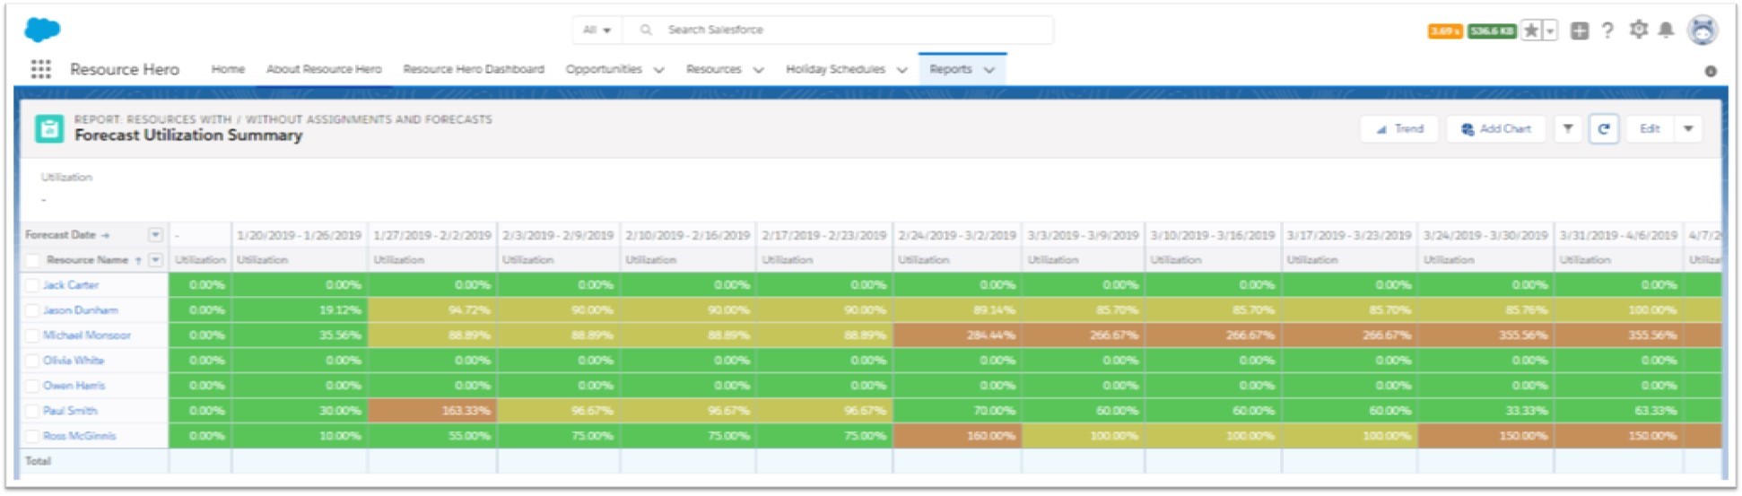
Task: Toggle the report filter funnel icon
Action: tap(1568, 129)
